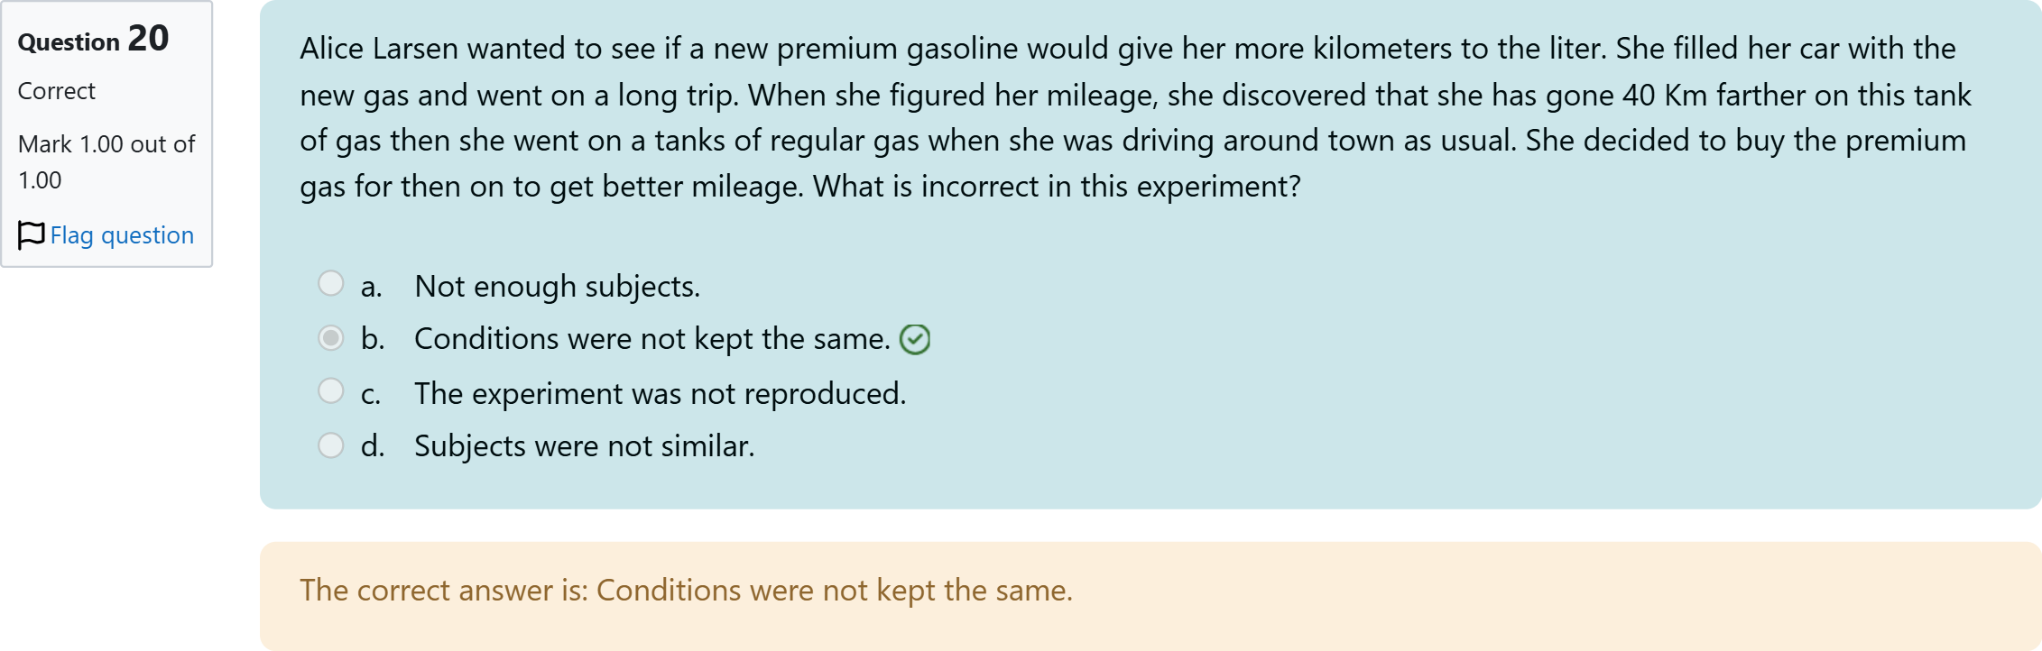
Task: Click the "Mark 1.00 out of 1.00" text
Action: pos(106,162)
